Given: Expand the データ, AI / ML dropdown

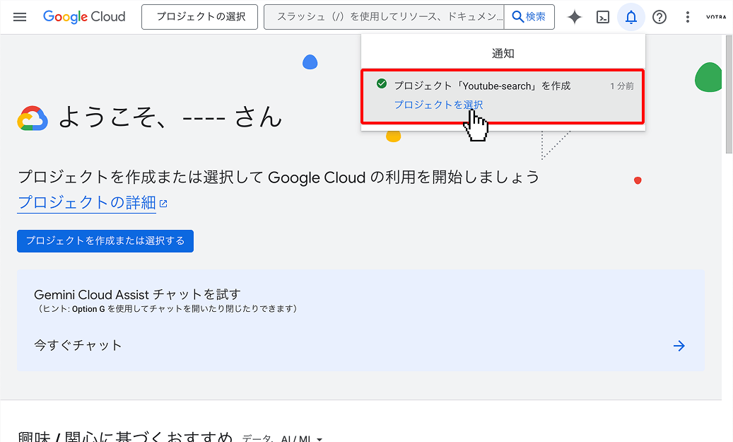Looking at the screenshot, I should pos(282,438).
